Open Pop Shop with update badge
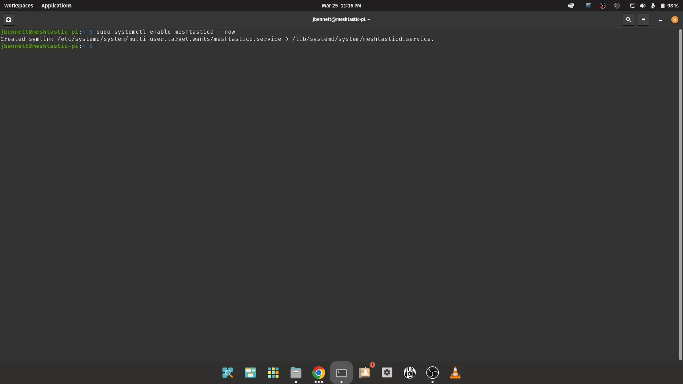Image resolution: width=683 pixels, height=384 pixels. [x=364, y=372]
